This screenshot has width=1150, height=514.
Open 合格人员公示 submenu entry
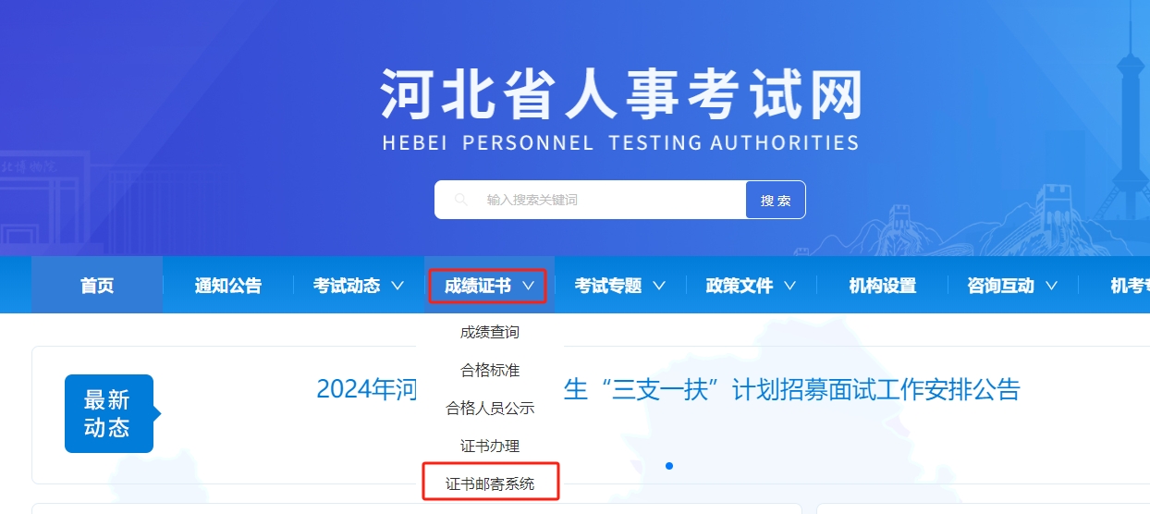[x=490, y=408]
